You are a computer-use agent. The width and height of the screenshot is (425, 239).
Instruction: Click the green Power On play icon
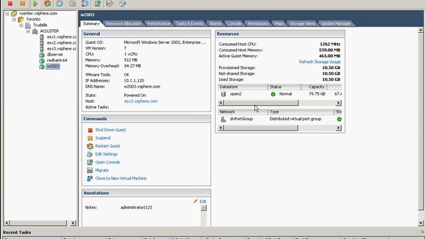tap(35, 3)
